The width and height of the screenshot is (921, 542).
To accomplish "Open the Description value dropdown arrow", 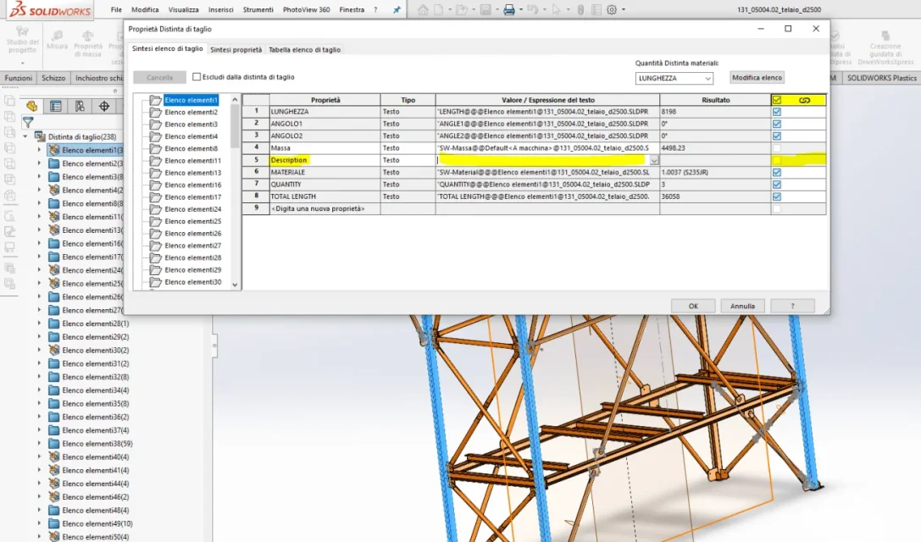I will [x=654, y=160].
